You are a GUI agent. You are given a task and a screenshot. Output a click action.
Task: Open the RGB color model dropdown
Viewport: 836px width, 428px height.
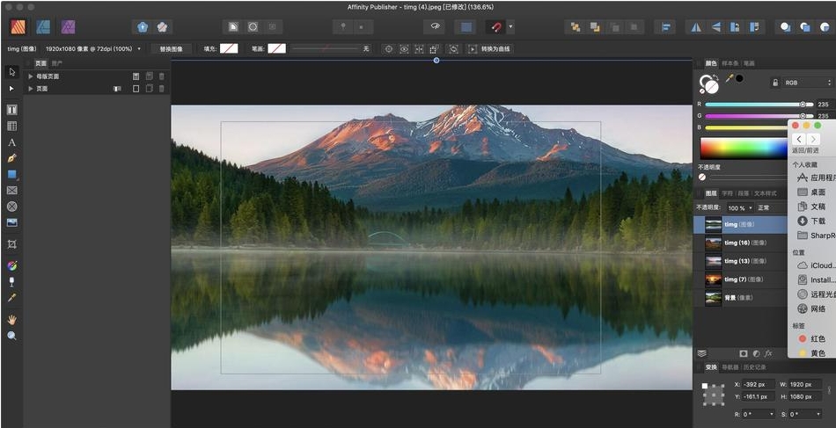click(x=808, y=83)
